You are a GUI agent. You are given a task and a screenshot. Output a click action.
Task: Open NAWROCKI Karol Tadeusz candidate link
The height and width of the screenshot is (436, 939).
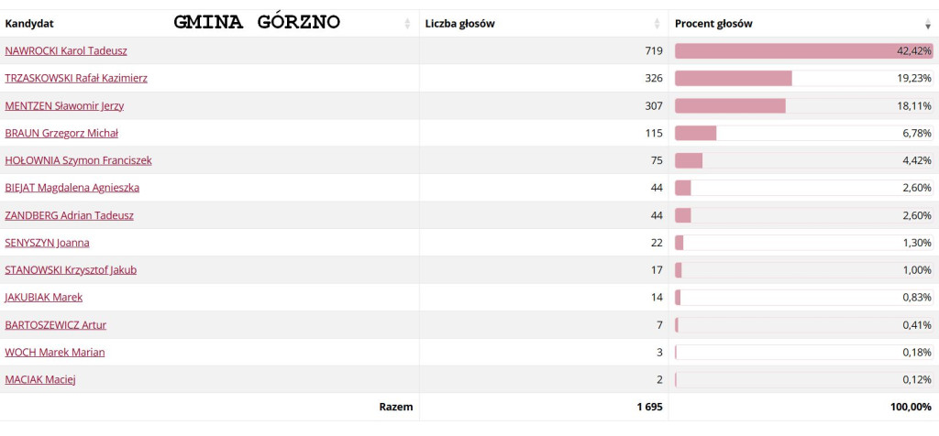pos(66,51)
